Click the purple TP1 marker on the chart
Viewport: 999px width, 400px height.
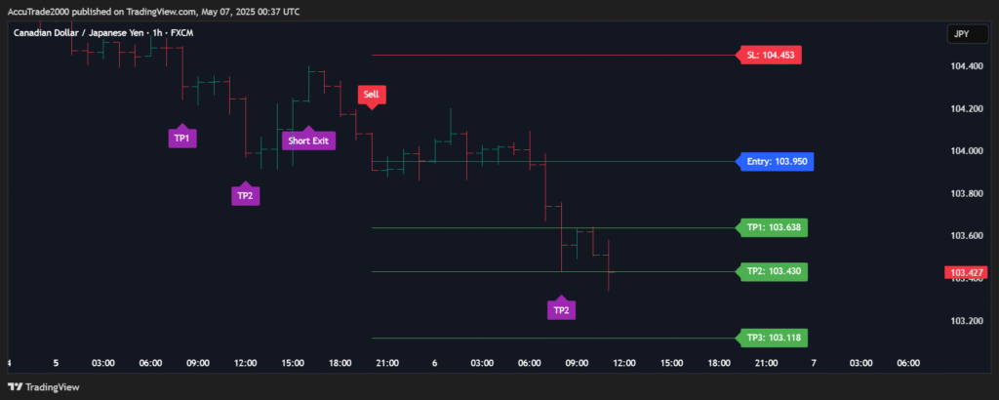point(181,139)
